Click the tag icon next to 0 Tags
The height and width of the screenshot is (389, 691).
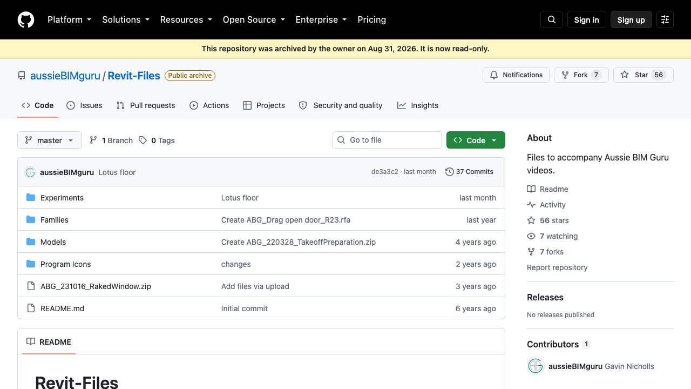click(143, 140)
